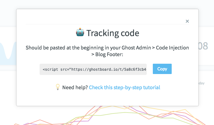Click the dimmed background above the dialog
Image resolution: width=214 pixels, height=125 pixels.
pyautogui.click(x=107, y=4)
